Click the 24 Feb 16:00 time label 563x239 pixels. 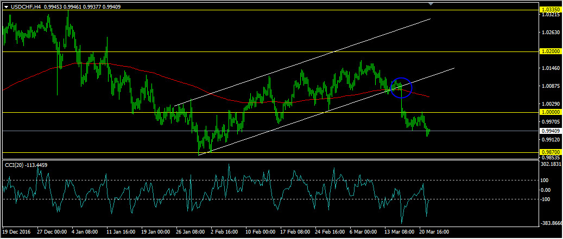(329, 232)
